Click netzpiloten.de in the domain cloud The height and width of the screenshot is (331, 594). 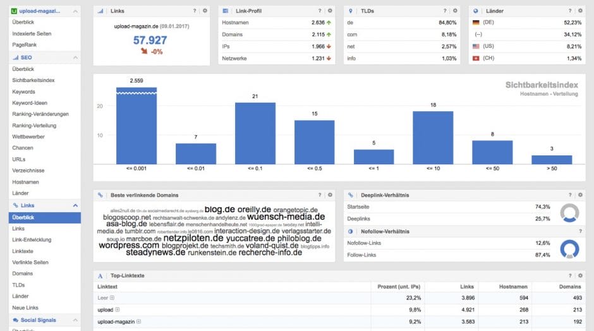point(193,239)
